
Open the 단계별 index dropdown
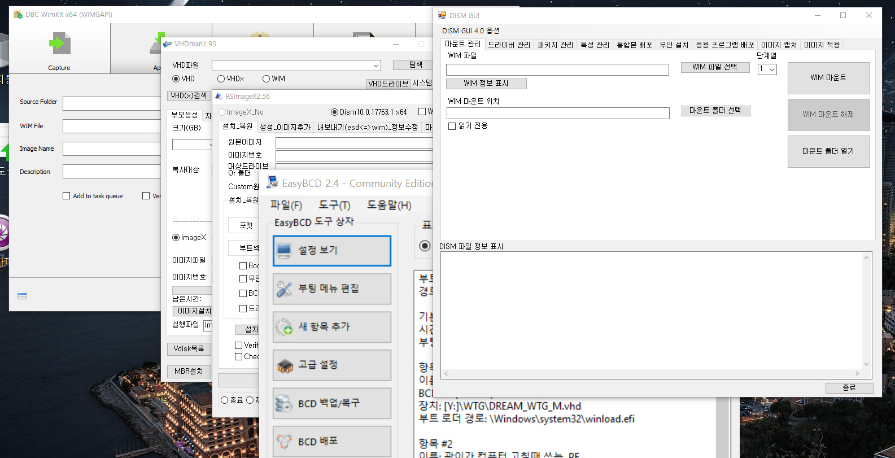tap(772, 69)
